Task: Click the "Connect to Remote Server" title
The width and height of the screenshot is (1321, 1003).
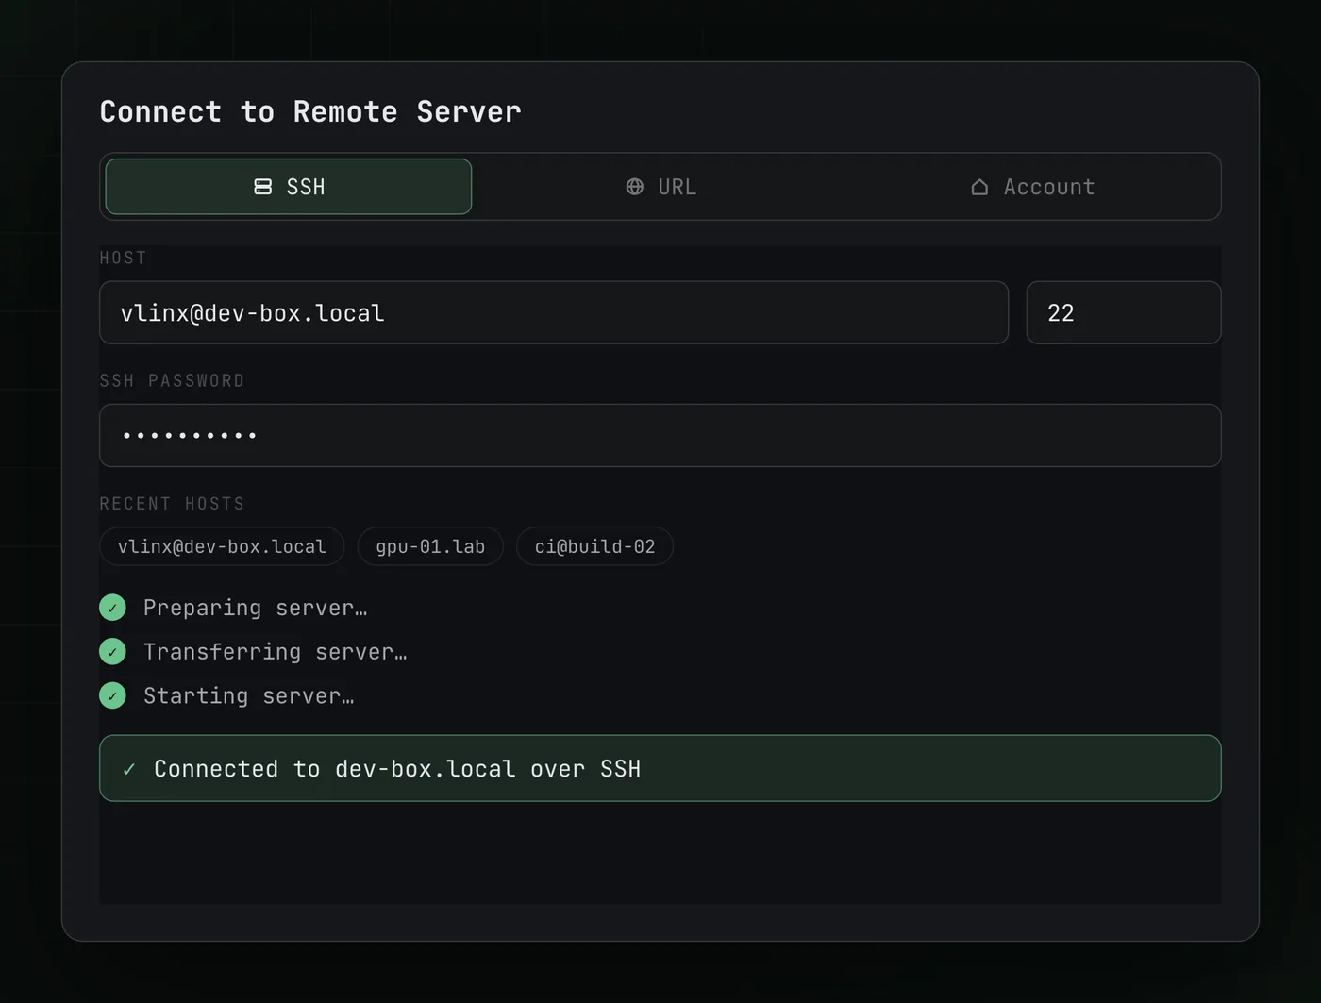Action: pyautogui.click(x=310, y=111)
